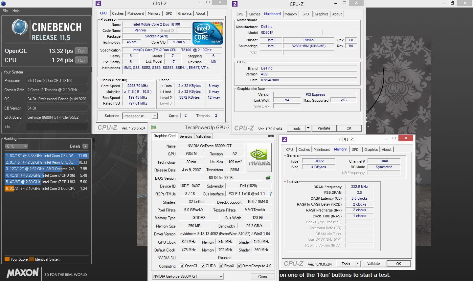
Task: Open the Validation tab in GPU-Z
Action: point(204,136)
